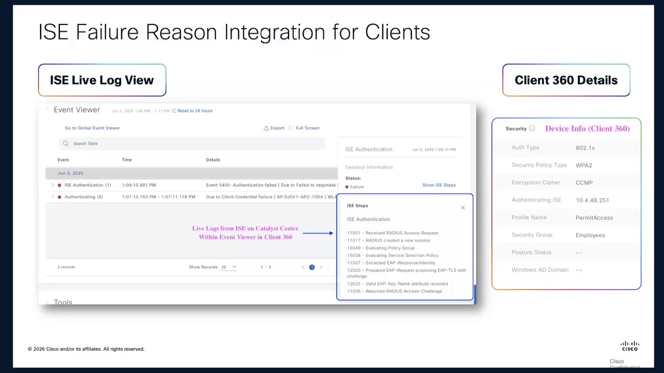Click the Failure status text
The image size is (664, 373).
point(357,187)
